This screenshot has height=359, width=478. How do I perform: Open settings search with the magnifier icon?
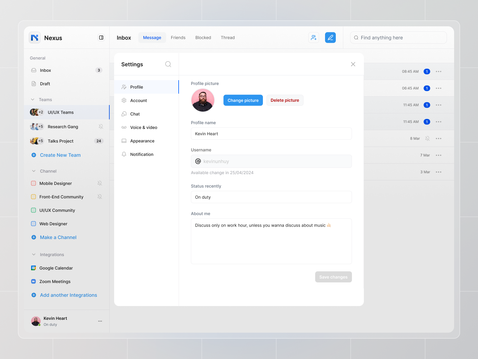[x=168, y=64]
